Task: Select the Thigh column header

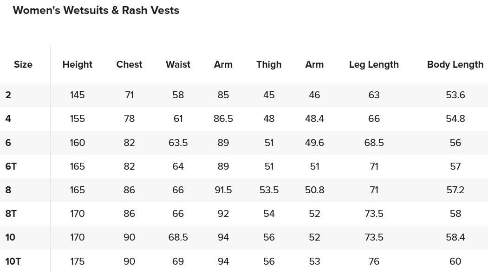Action: pyautogui.click(x=269, y=64)
